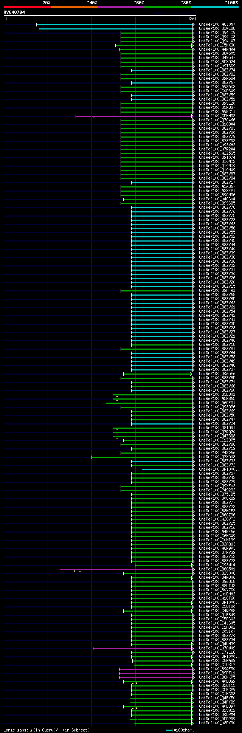Click the purple ~60% identity legend segment
This screenshot has width=242, height=733.
(x=121, y=7)
